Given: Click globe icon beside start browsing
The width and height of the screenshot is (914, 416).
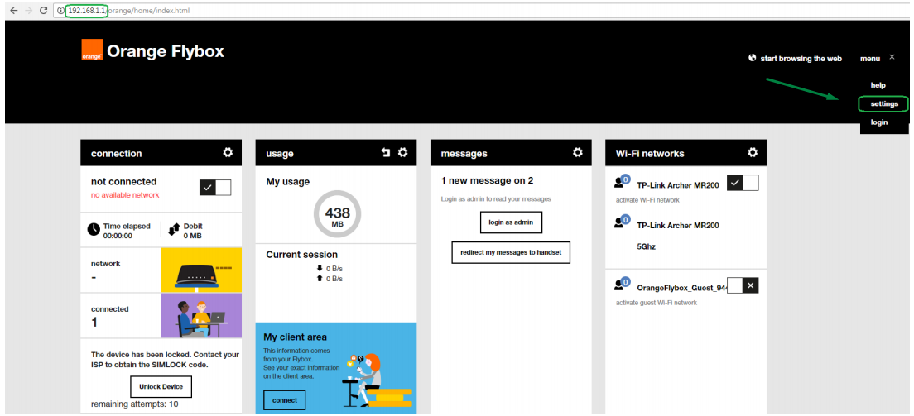Looking at the screenshot, I should (752, 58).
